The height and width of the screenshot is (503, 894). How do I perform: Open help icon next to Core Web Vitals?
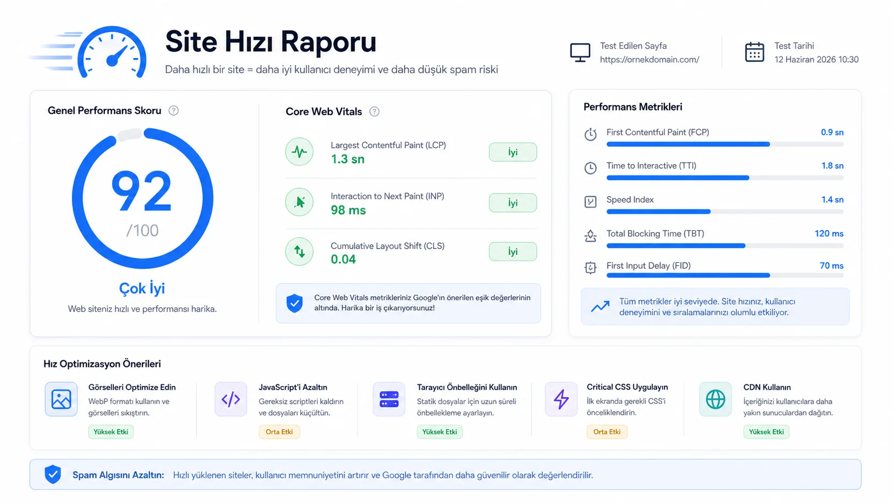click(374, 112)
